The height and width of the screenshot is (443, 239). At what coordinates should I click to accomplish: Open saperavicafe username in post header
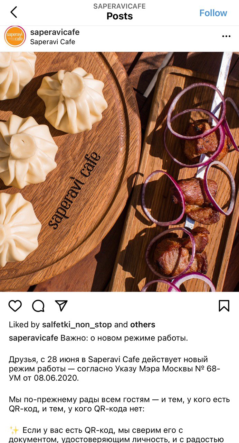click(55, 32)
